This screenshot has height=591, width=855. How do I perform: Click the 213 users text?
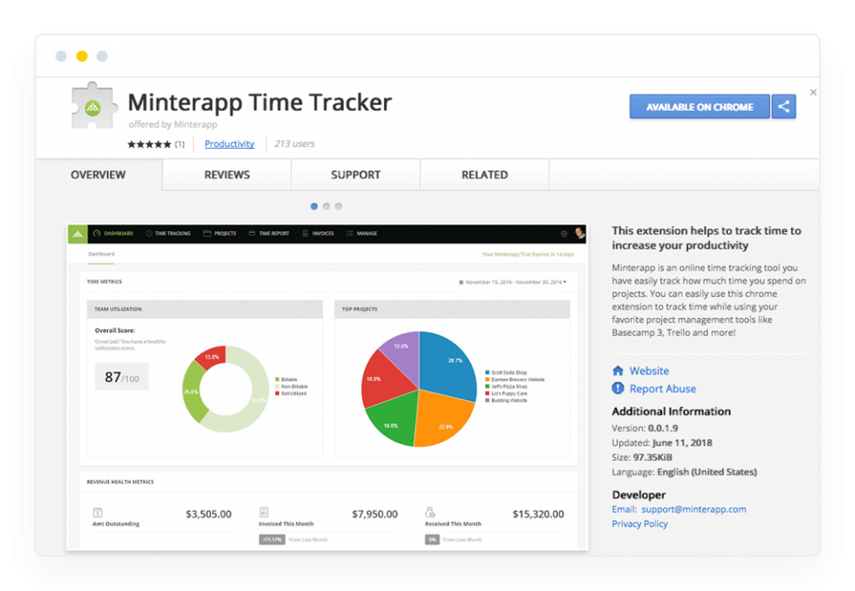(x=295, y=144)
